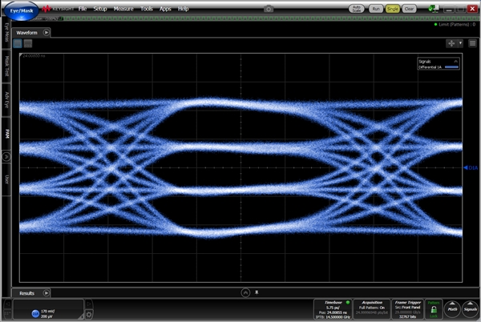Click the Run acquisition button
Screen dimensions: 481x322
(x=377, y=8)
